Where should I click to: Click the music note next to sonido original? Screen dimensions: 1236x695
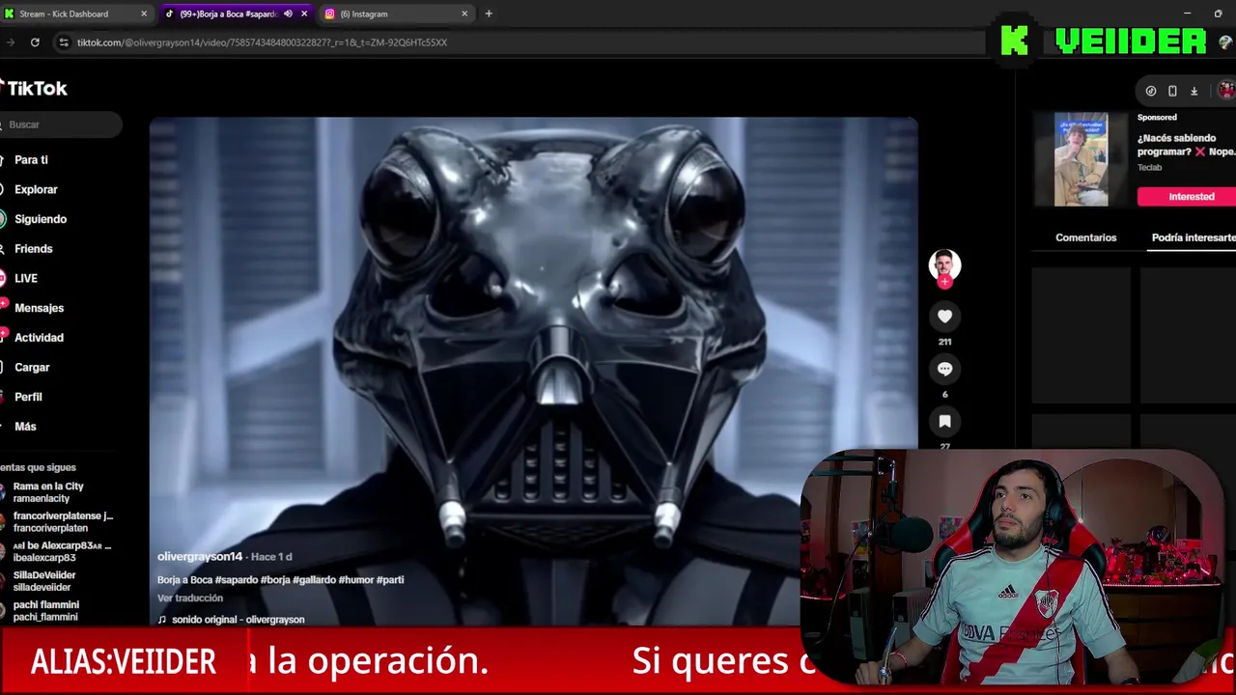point(162,620)
